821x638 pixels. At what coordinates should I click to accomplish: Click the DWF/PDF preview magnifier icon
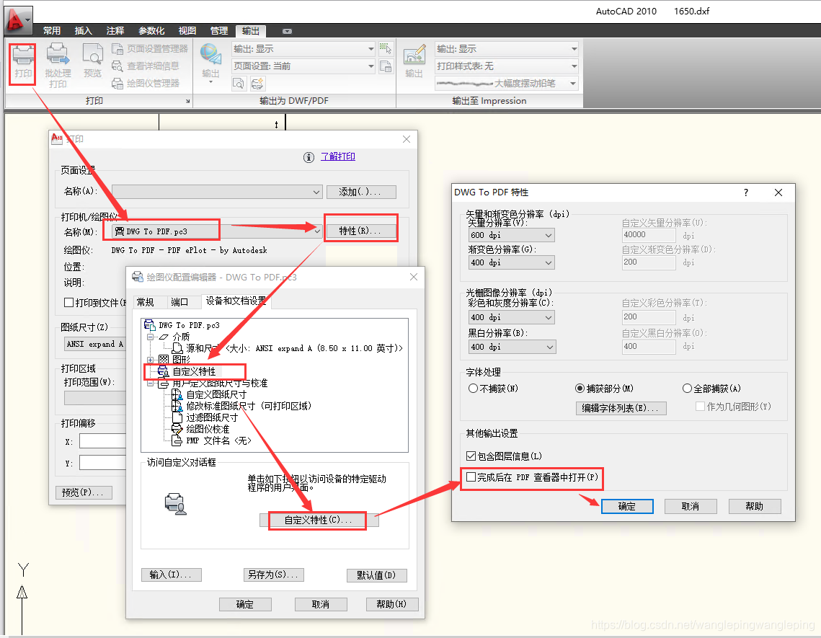(239, 84)
